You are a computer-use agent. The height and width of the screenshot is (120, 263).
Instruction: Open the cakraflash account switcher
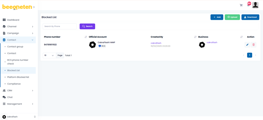pyautogui.click(x=19, y=117)
